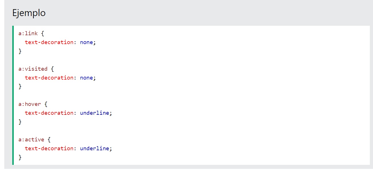This screenshot has height=174, width=373.
Task: Click the "none" value under a:visited
Action: pyautogui.click(x=86, y=78)
